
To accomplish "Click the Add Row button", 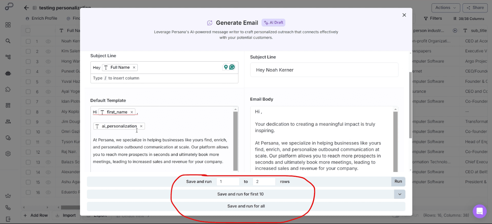I will 36,215.
